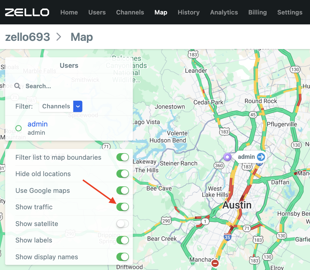This screenshot has height=270, width=310.
Task: Open the Analytics page
Action: (224, 12)
